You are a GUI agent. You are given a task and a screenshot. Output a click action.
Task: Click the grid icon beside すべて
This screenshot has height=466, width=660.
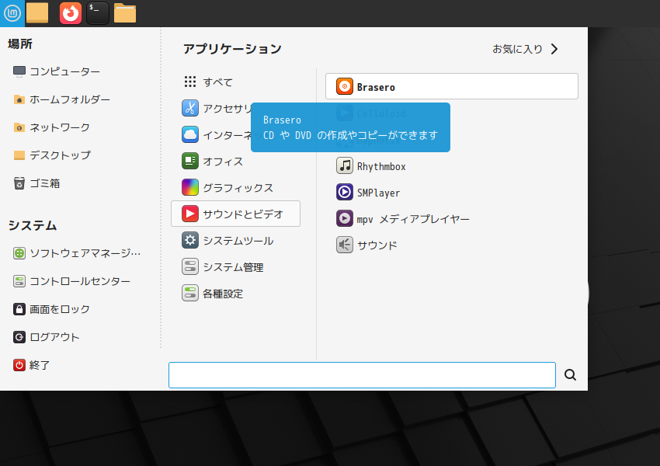click(x=189, y=82)
